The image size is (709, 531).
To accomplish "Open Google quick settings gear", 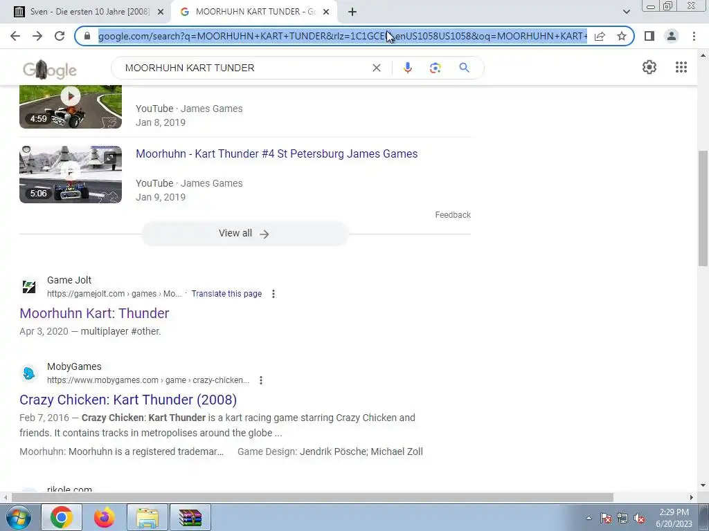I will 649,67.
